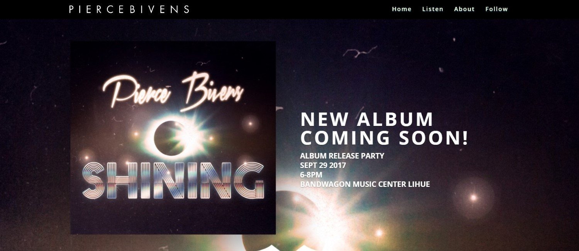Screen dimensions: 579x251
Task: Click the Shining album cover image
Action: [173, 137]
